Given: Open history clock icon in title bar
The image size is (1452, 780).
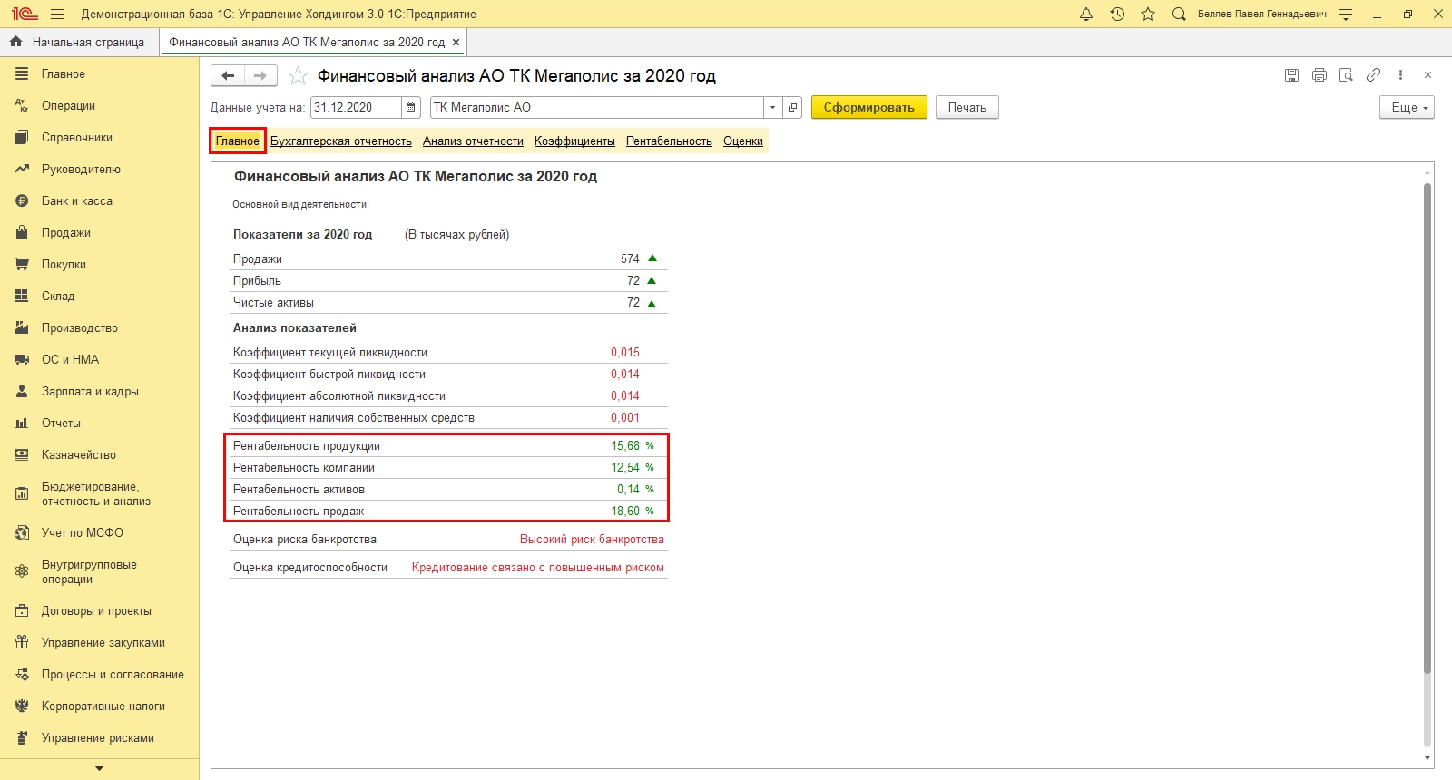Looking at the screenshot, I should tap(1117, 14).
